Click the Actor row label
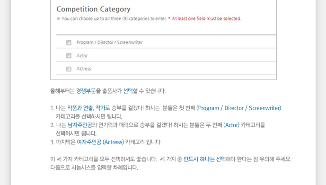 pos(82,56)
